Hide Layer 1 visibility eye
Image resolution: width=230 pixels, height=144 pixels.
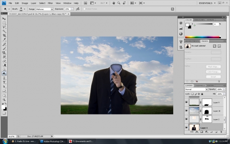(186, 127)
